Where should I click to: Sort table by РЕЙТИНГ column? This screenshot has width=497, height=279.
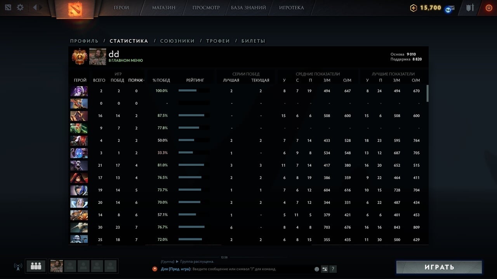coord(195,80)
